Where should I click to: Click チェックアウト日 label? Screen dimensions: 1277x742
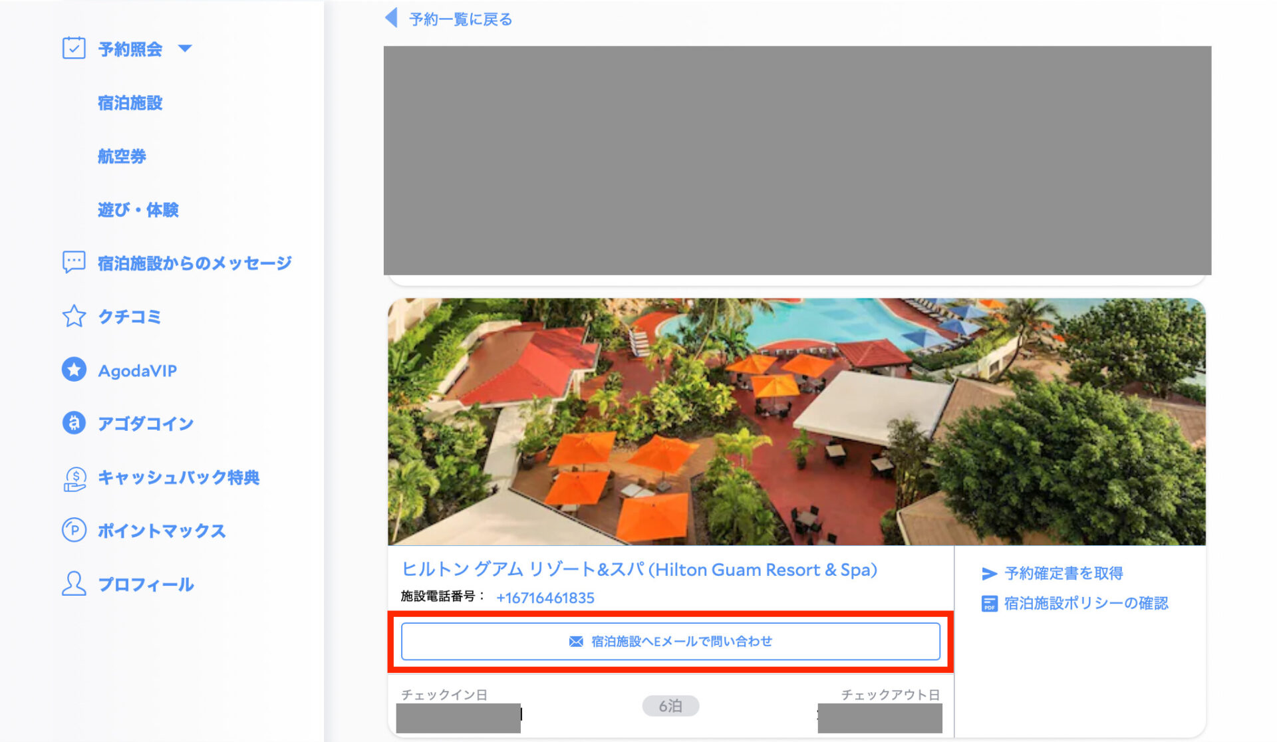click(891, 695)
